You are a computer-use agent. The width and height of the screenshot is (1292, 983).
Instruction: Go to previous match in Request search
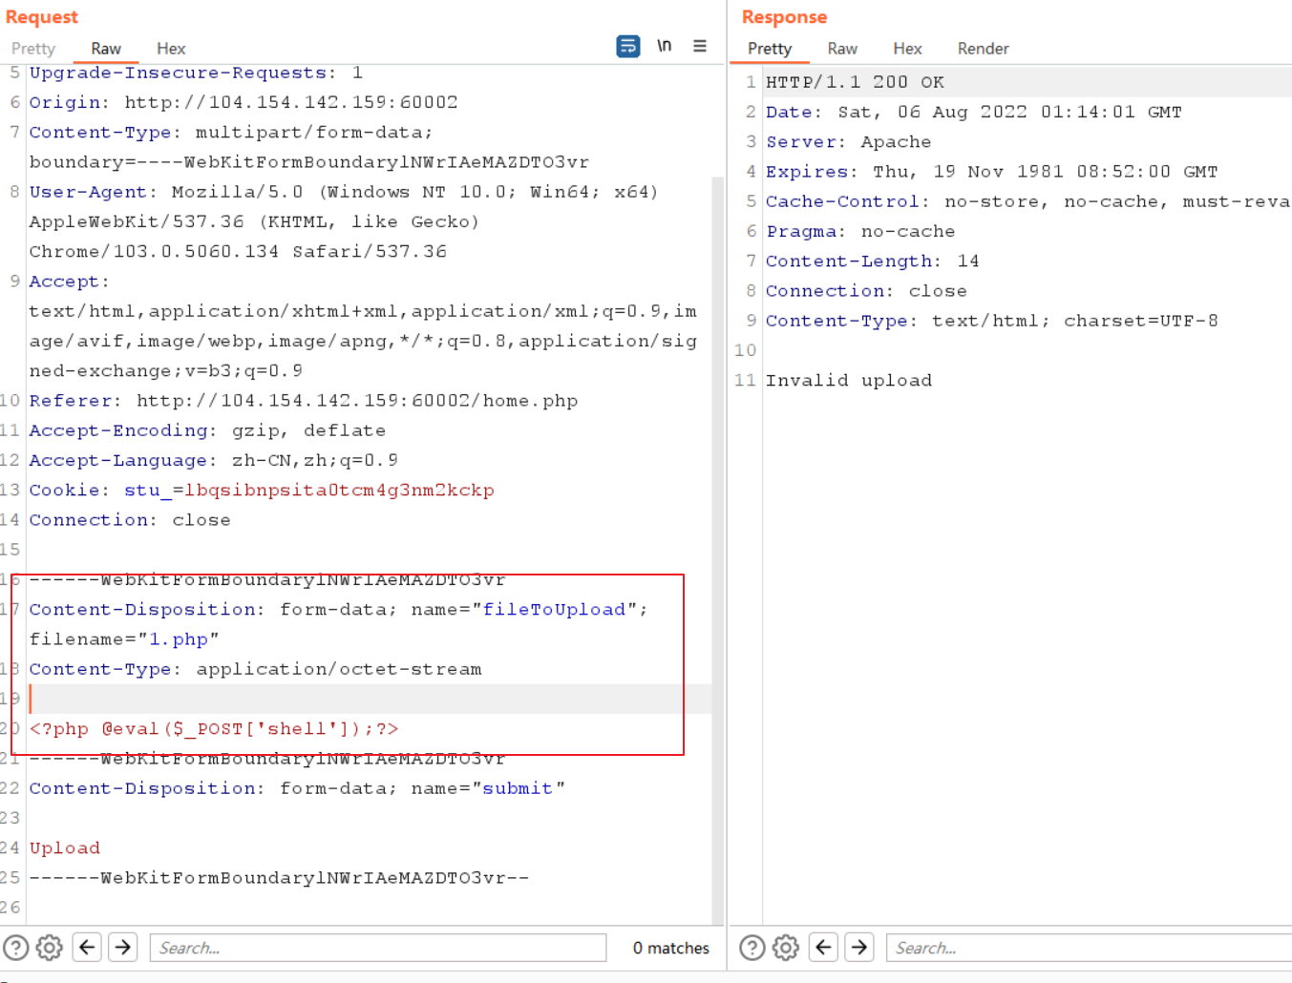click(x=87, y=948)
